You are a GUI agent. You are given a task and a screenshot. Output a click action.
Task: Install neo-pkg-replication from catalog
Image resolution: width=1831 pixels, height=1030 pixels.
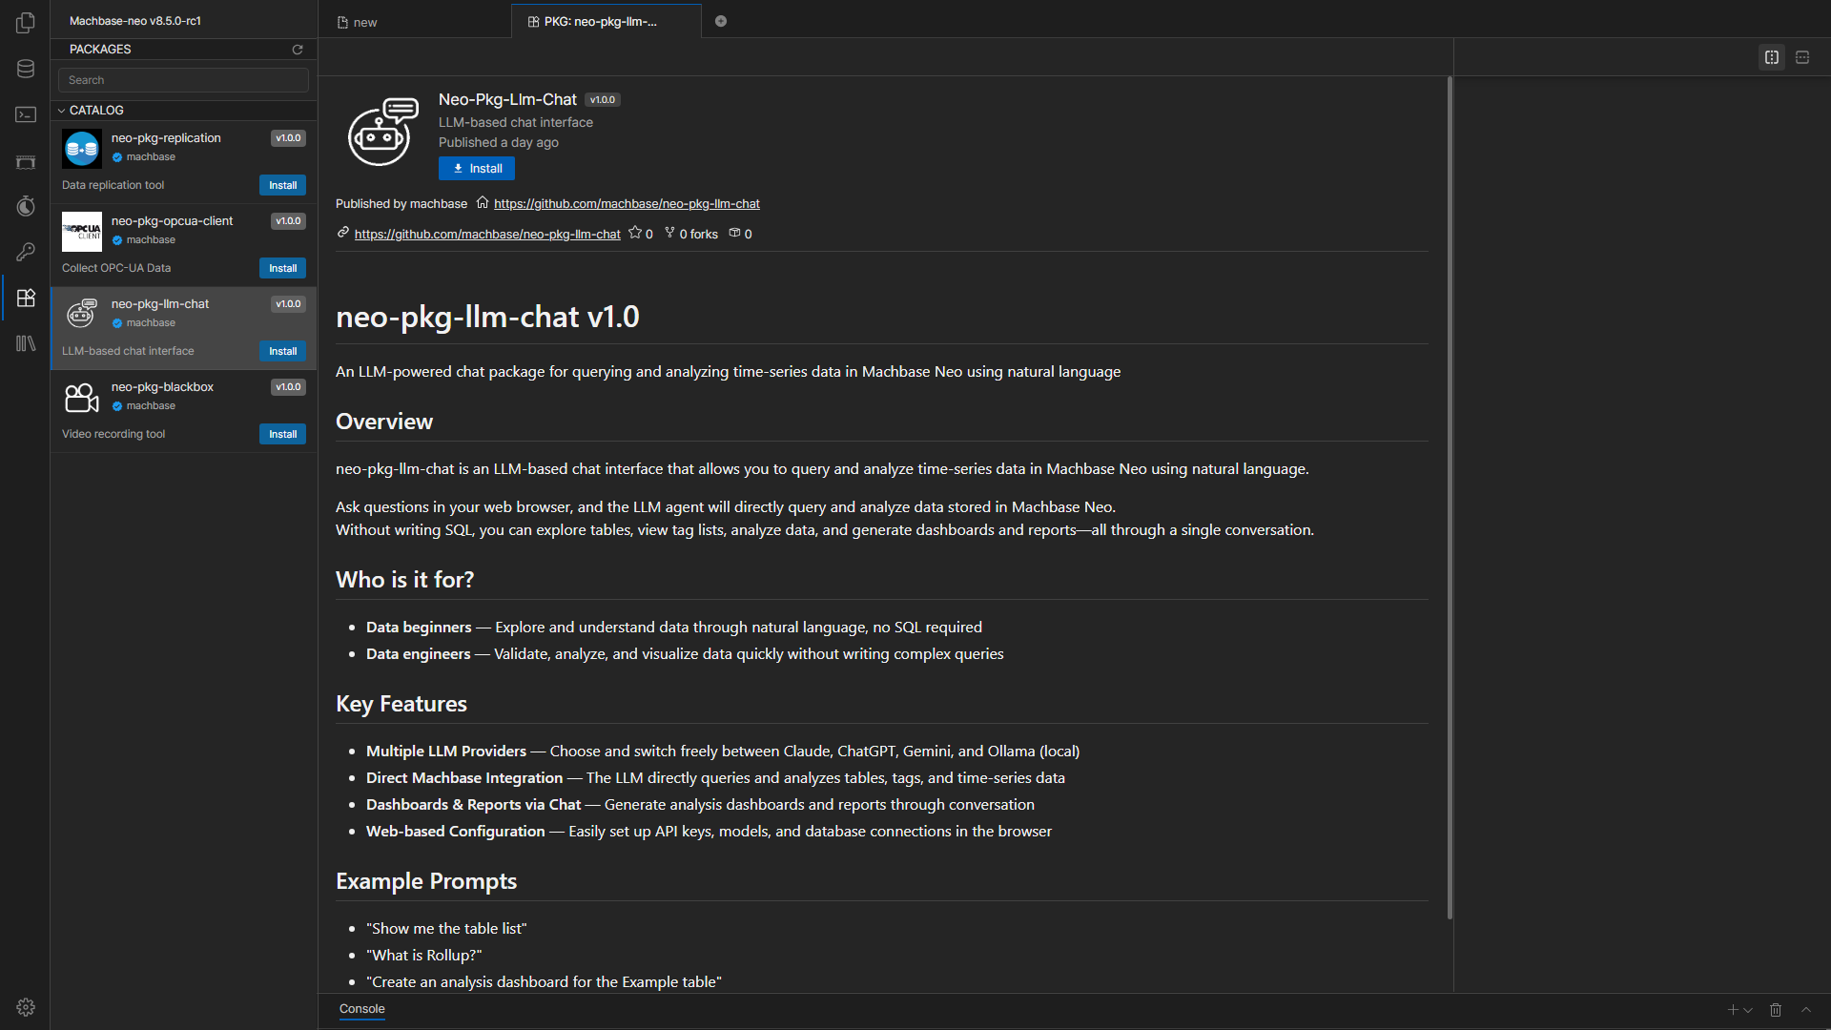282,185
